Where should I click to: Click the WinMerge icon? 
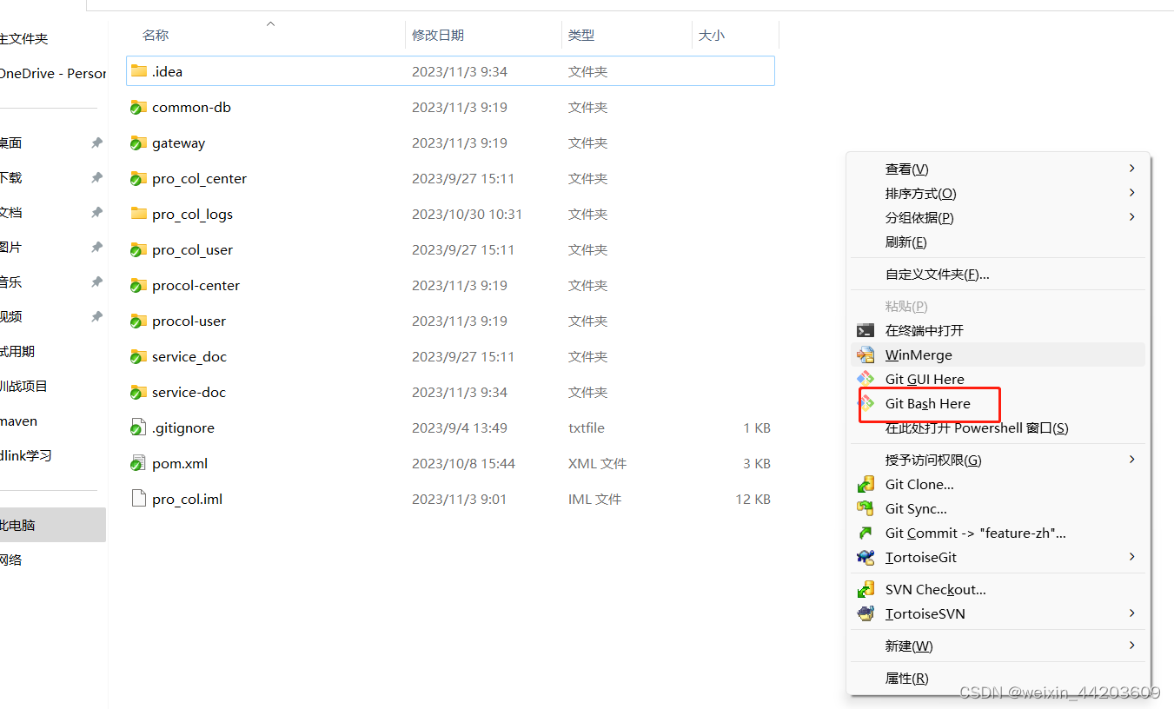coord(866,354)
